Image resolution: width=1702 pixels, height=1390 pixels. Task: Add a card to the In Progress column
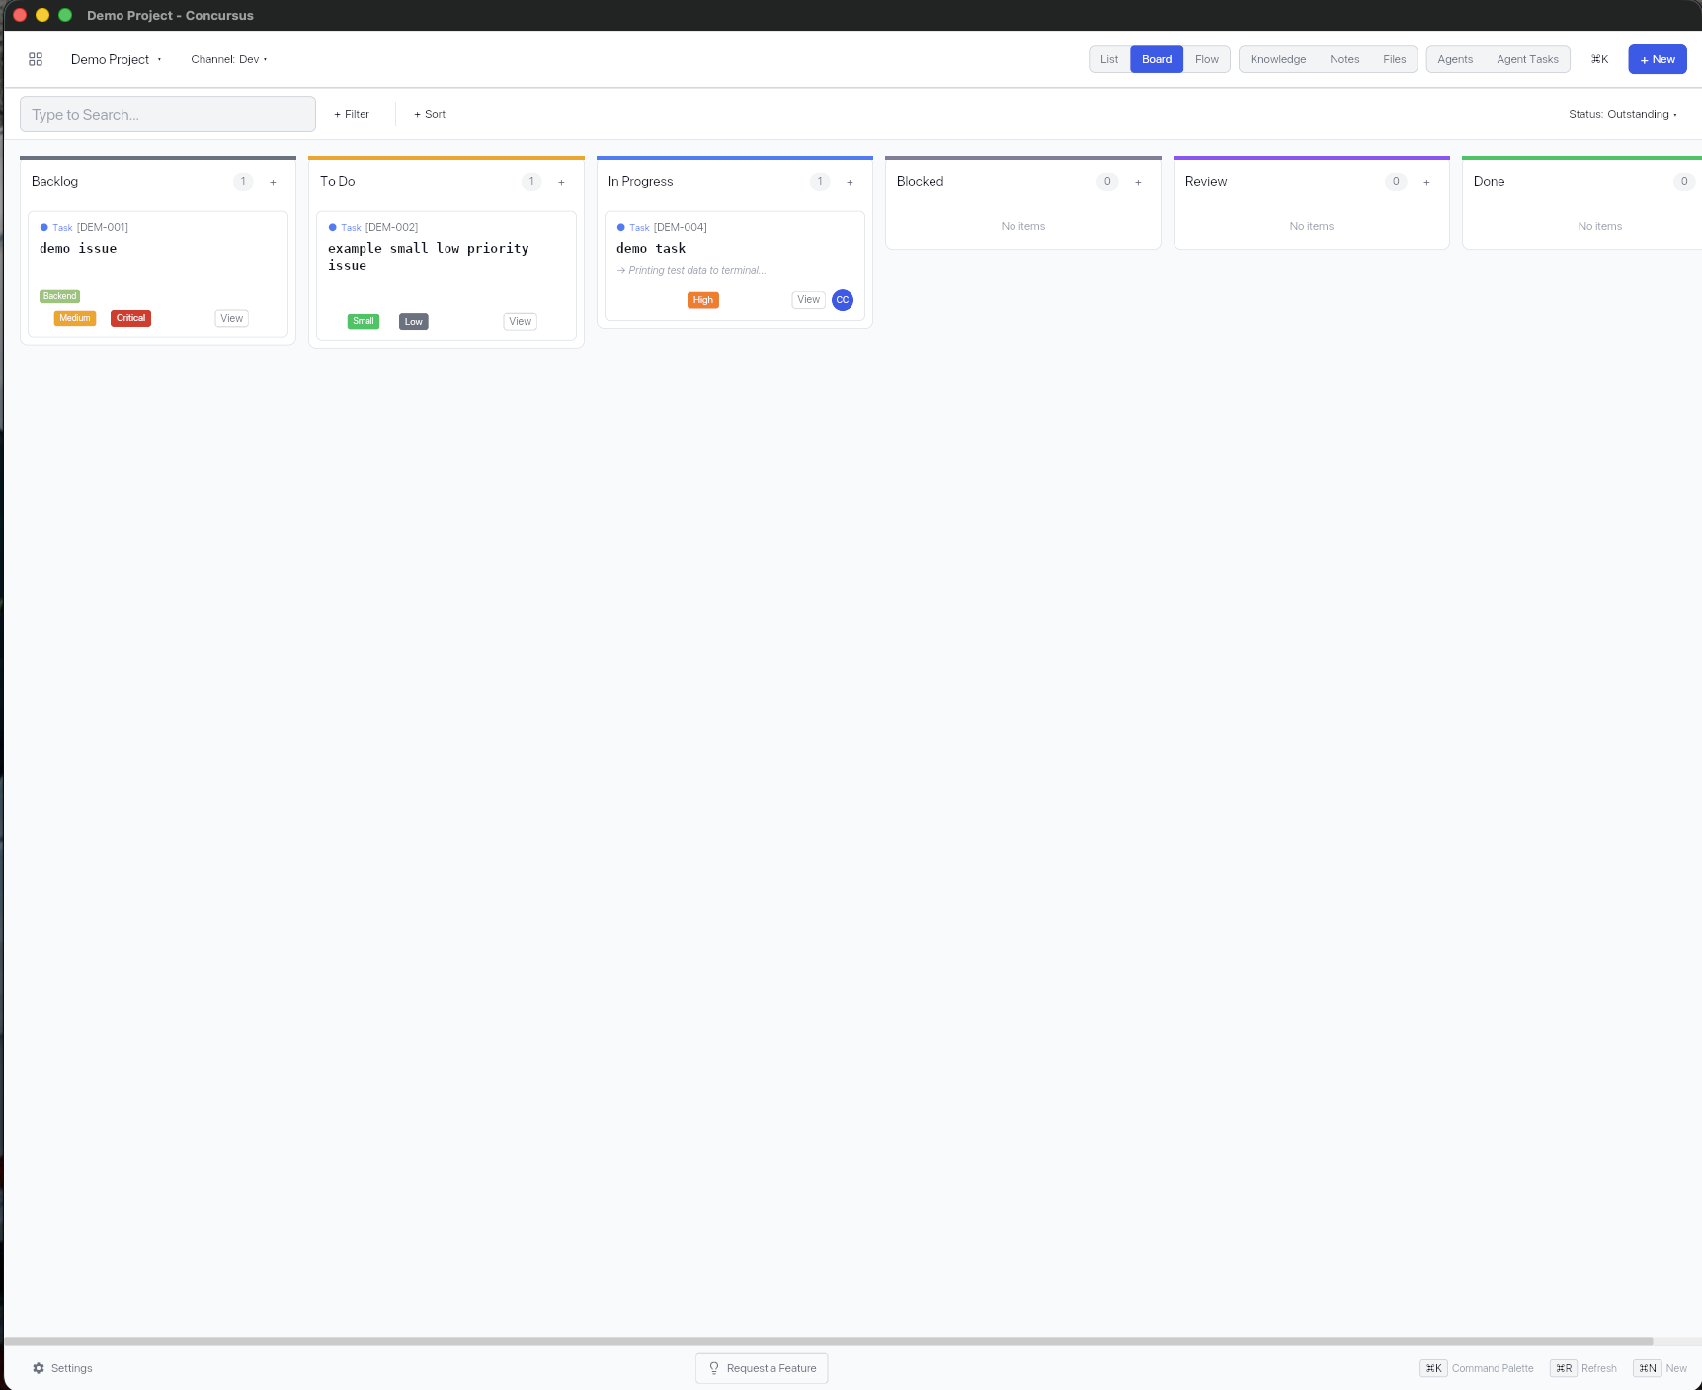click(850, 182)
